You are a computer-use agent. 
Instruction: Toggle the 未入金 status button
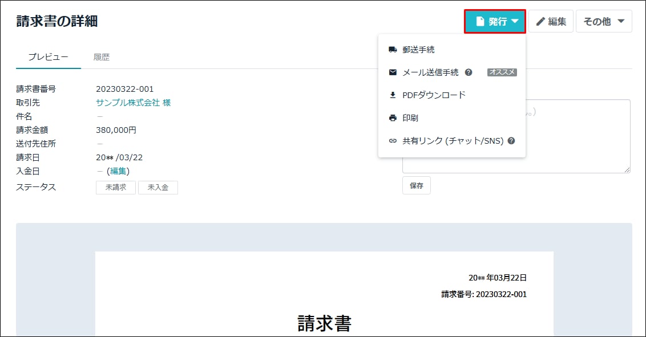[158, 188]
